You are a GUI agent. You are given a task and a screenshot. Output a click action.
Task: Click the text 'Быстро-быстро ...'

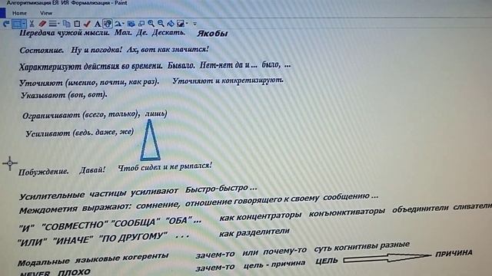coord(221,189)
